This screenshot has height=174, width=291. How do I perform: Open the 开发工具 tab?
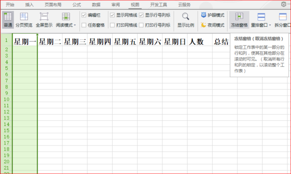coord(159,5)
